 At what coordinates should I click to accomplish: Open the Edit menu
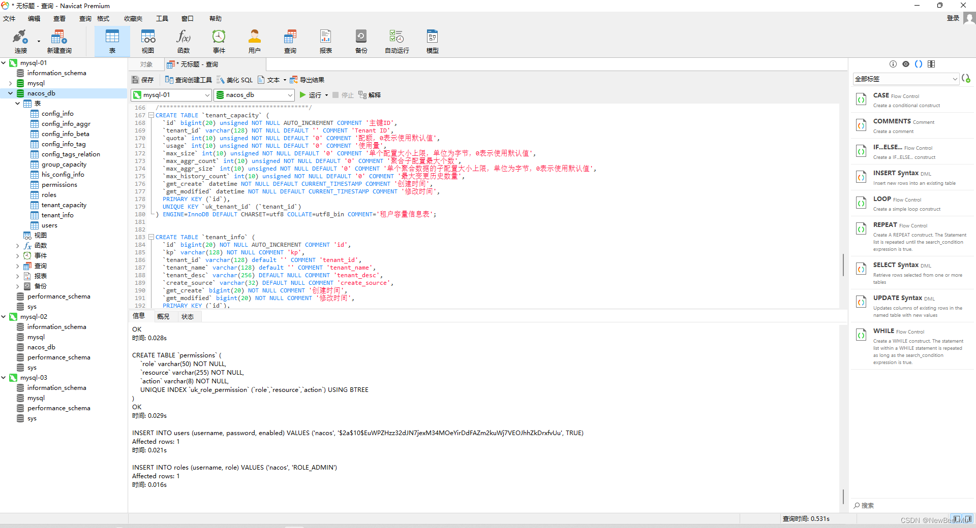click(x=34, y=19)
